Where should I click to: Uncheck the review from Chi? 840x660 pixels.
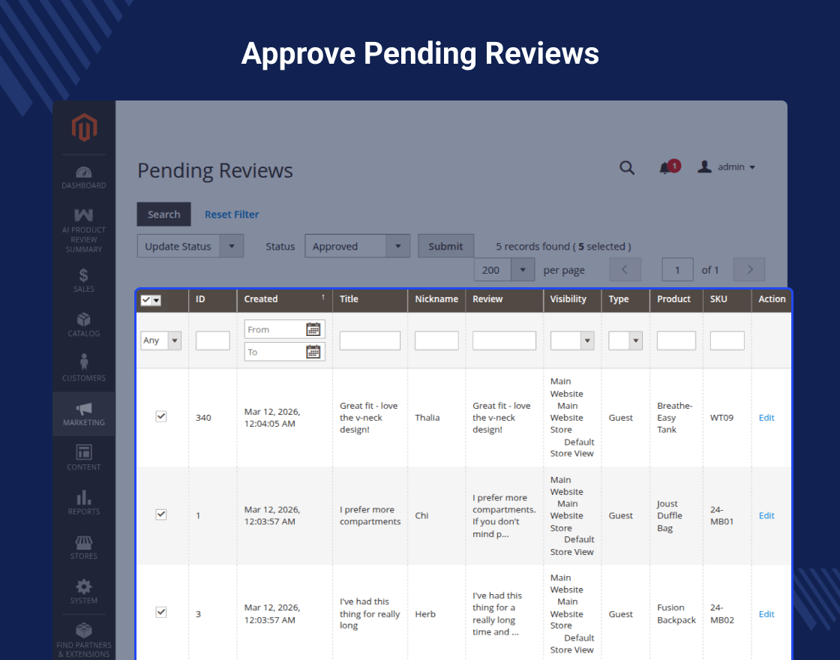coord(161,514)
